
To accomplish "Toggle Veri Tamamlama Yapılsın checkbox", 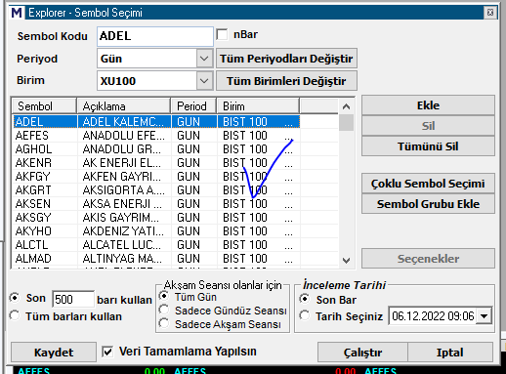I will coord(107,352).
